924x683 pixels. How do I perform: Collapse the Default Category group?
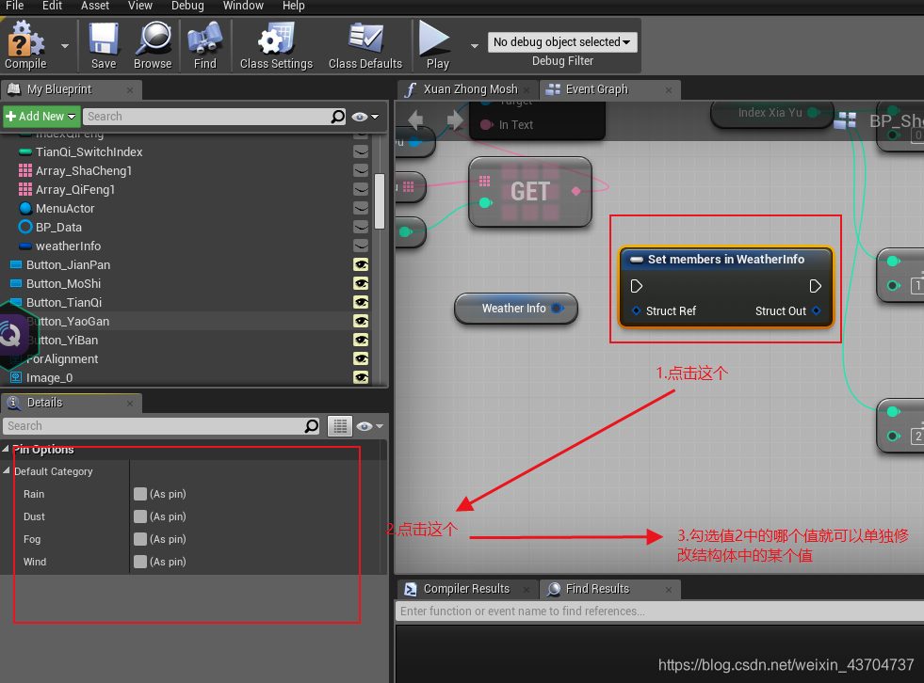7,471
